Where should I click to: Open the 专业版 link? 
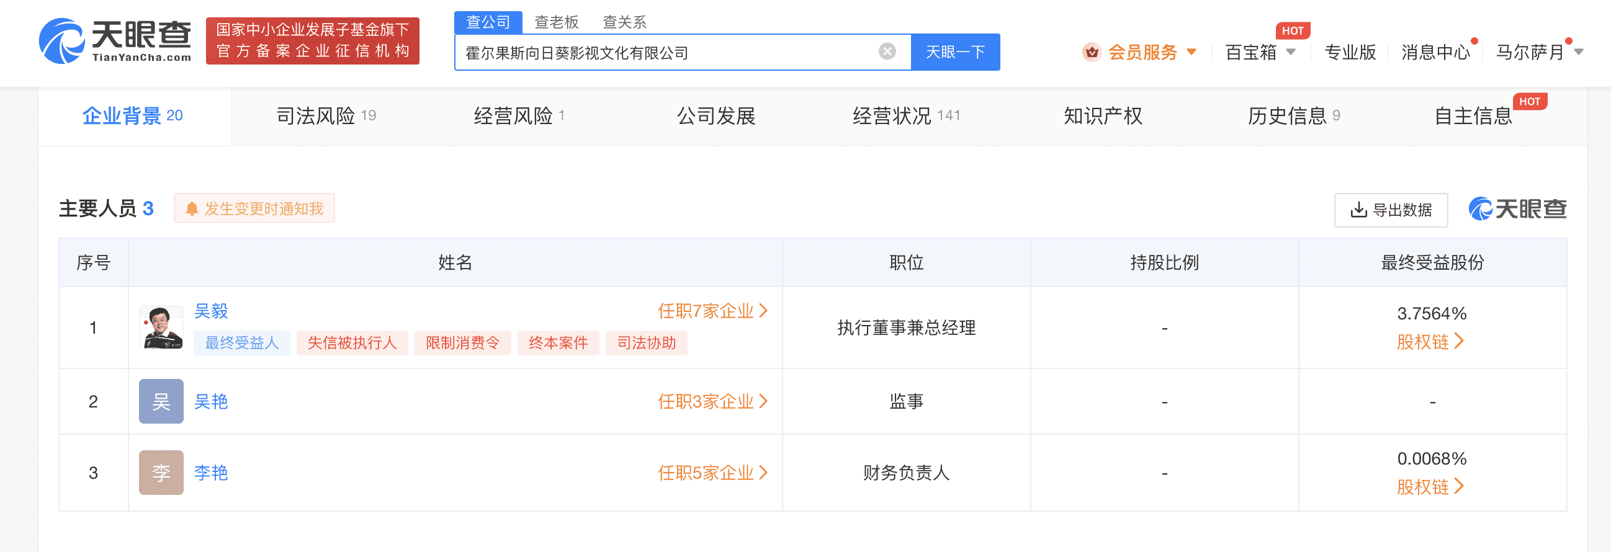[x=1350, y=52]
